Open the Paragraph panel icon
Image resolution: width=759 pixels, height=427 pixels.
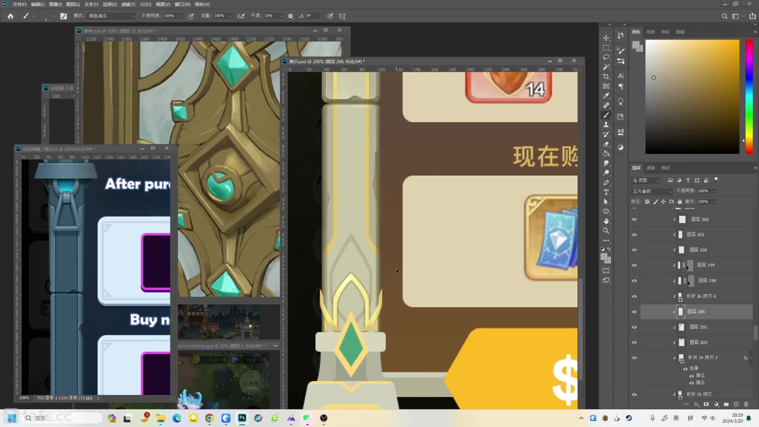click(621, 87)
